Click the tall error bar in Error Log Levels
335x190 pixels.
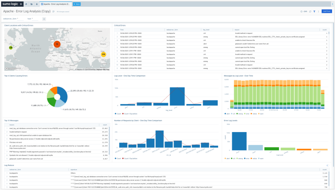tap(239, 141)
